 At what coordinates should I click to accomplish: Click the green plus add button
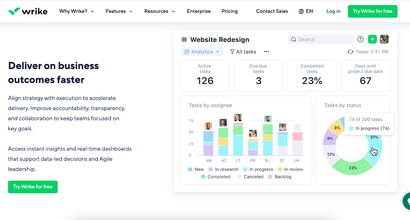tap(372, 39)
